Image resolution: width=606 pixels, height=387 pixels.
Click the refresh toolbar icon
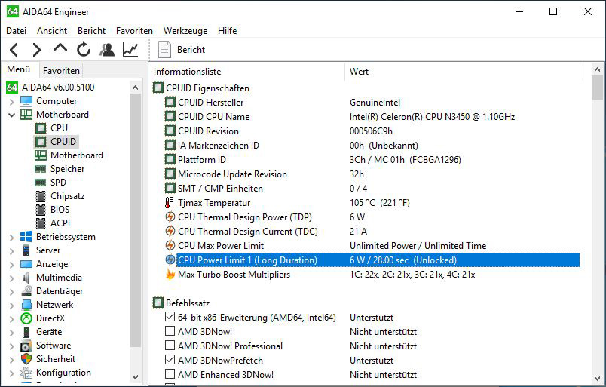[83, 50]
